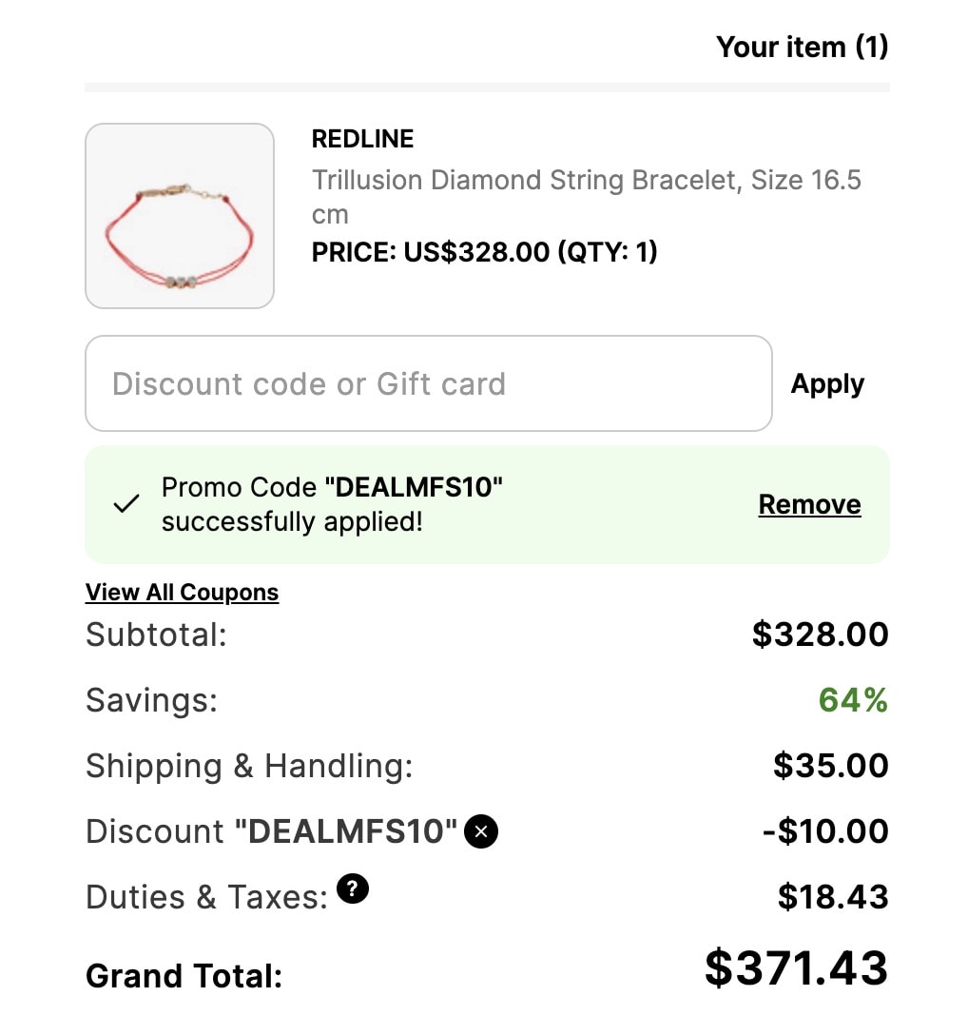Select the $35.00 shipping amount
Image resolution: width=968 pixels, height=1035 pixels.
point(831,766)
